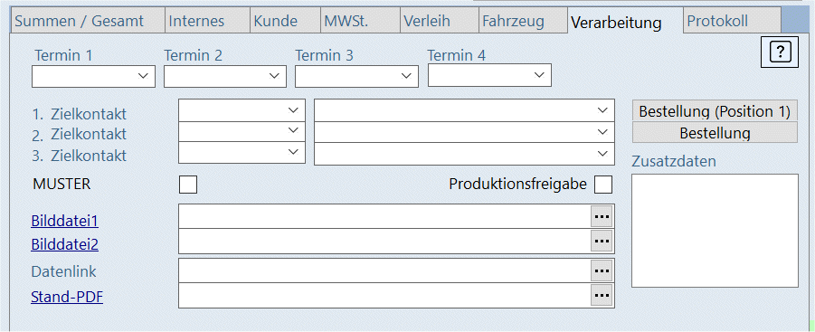
Task: Open the Termin 3 dropdown list
Action: point(356,76)
